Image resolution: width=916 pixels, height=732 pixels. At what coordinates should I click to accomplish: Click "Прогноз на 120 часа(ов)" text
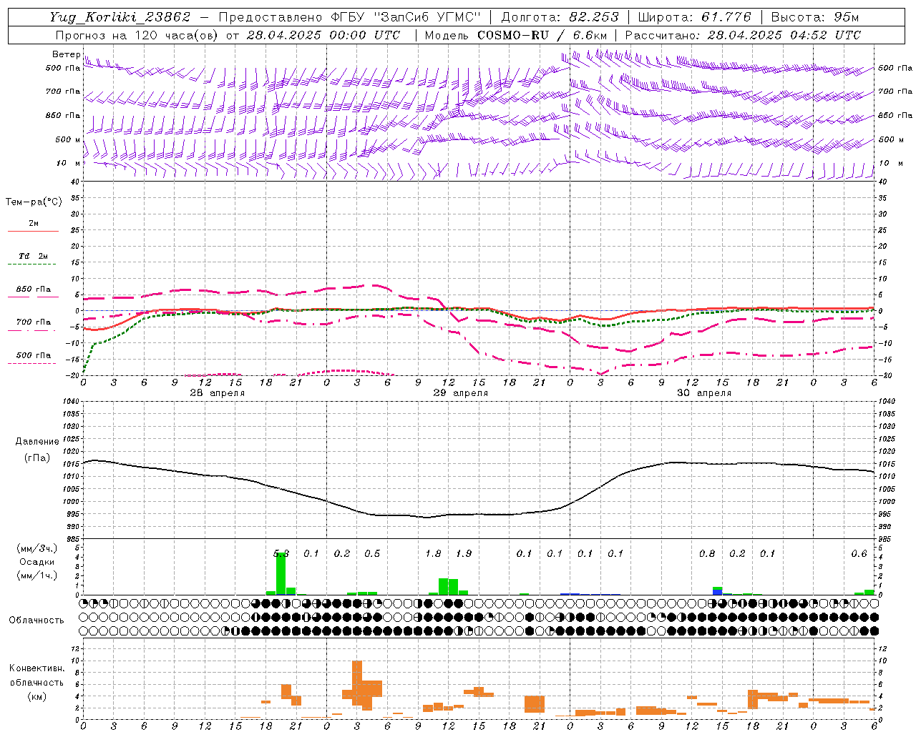coord(137,35)
